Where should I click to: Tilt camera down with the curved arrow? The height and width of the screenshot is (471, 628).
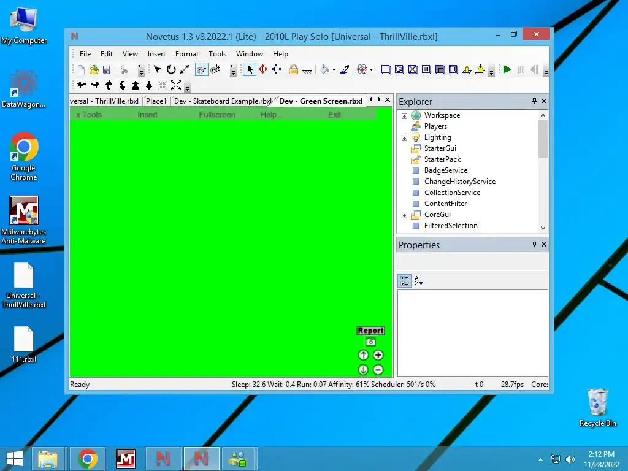tap(122, 85)
